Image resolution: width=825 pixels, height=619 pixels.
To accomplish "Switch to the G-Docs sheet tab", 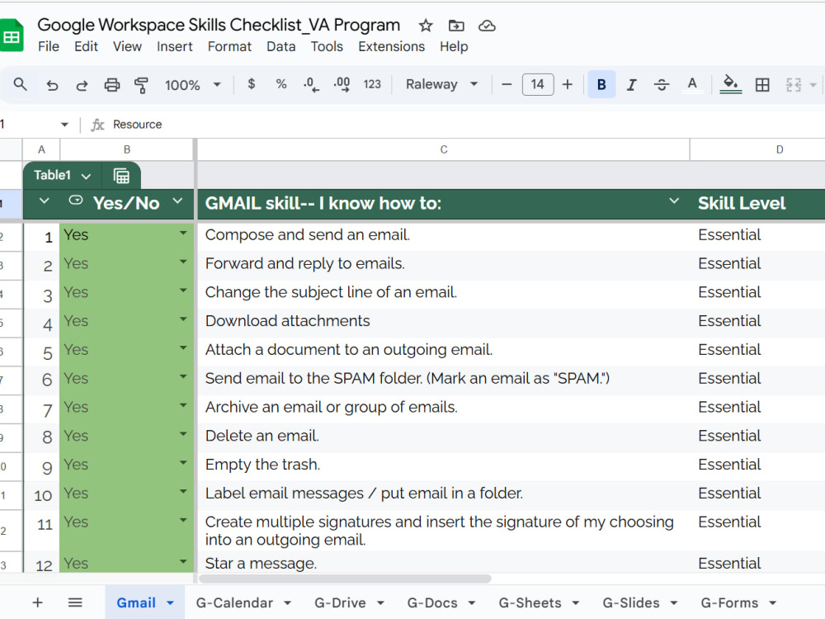I will (x=432, y=602).
